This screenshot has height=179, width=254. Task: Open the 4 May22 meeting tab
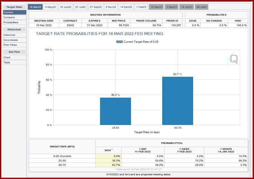50,7
